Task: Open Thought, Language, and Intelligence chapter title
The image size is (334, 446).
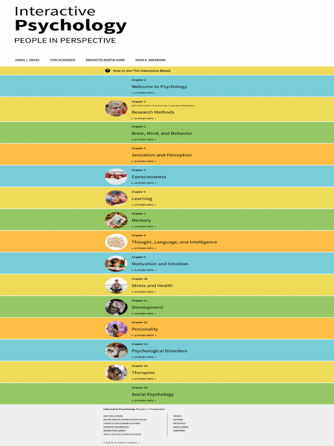Action: point(174,242)
